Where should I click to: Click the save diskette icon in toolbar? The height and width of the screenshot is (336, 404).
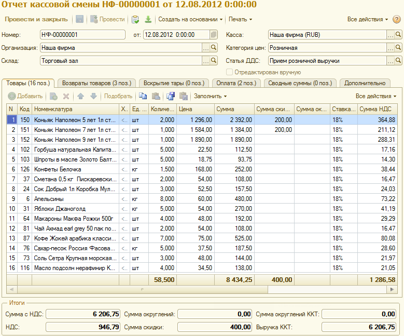pyautogui.click(x=79, y=19)
